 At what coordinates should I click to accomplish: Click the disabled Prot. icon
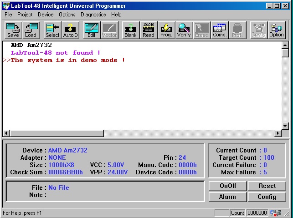(237, 30)
